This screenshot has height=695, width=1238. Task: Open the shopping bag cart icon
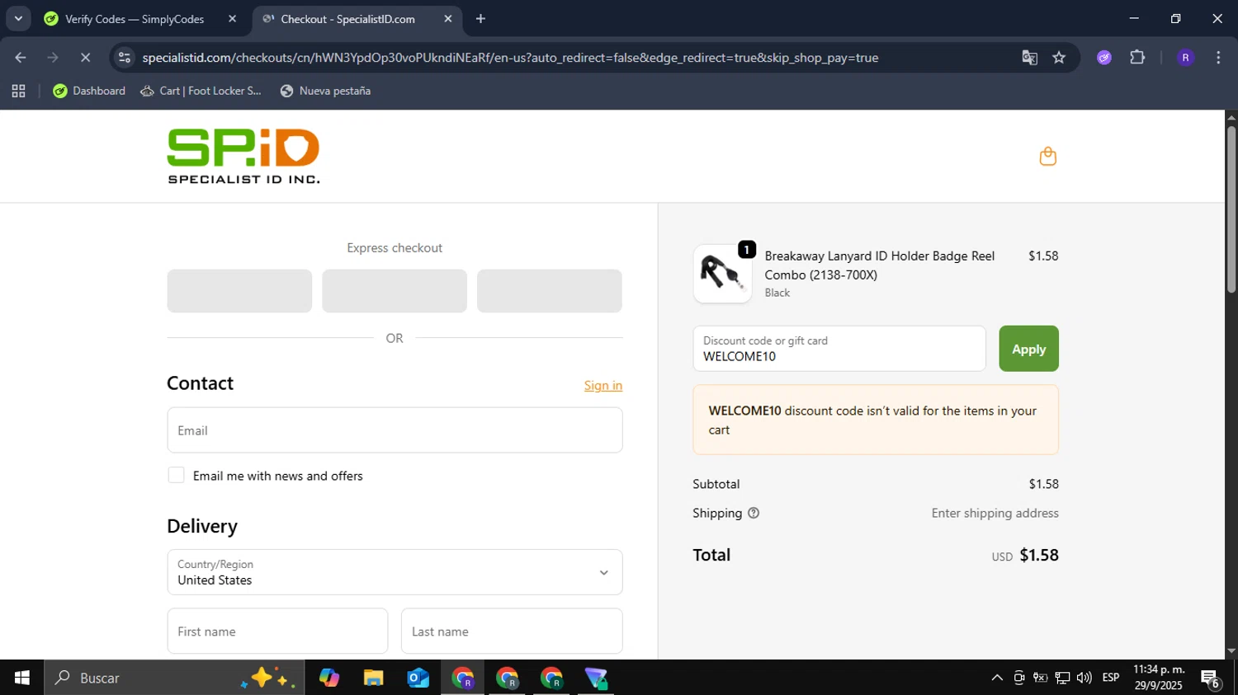point(1047,156)
